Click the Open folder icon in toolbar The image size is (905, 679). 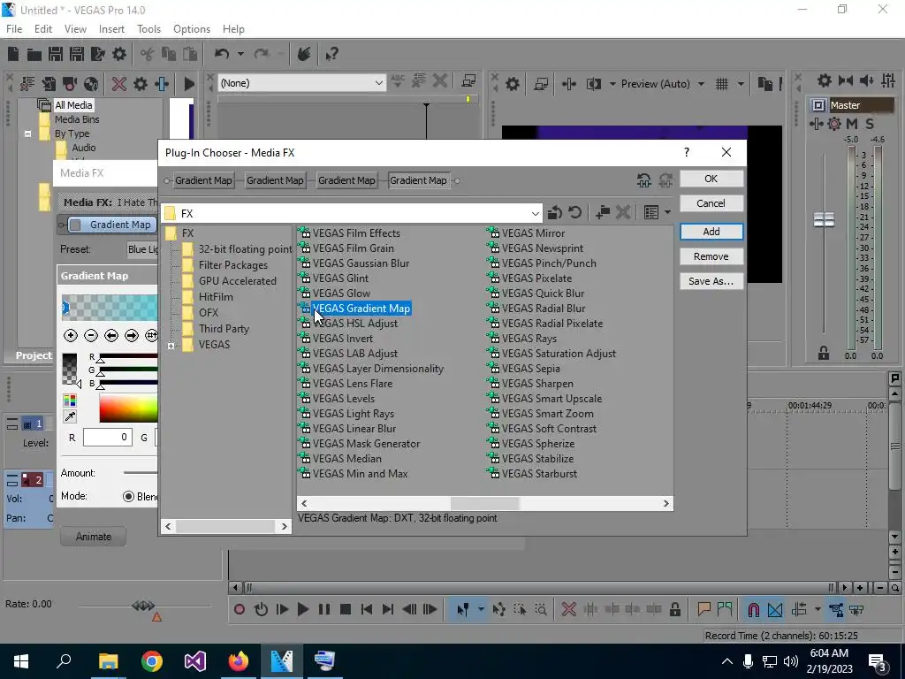[34, 54]
